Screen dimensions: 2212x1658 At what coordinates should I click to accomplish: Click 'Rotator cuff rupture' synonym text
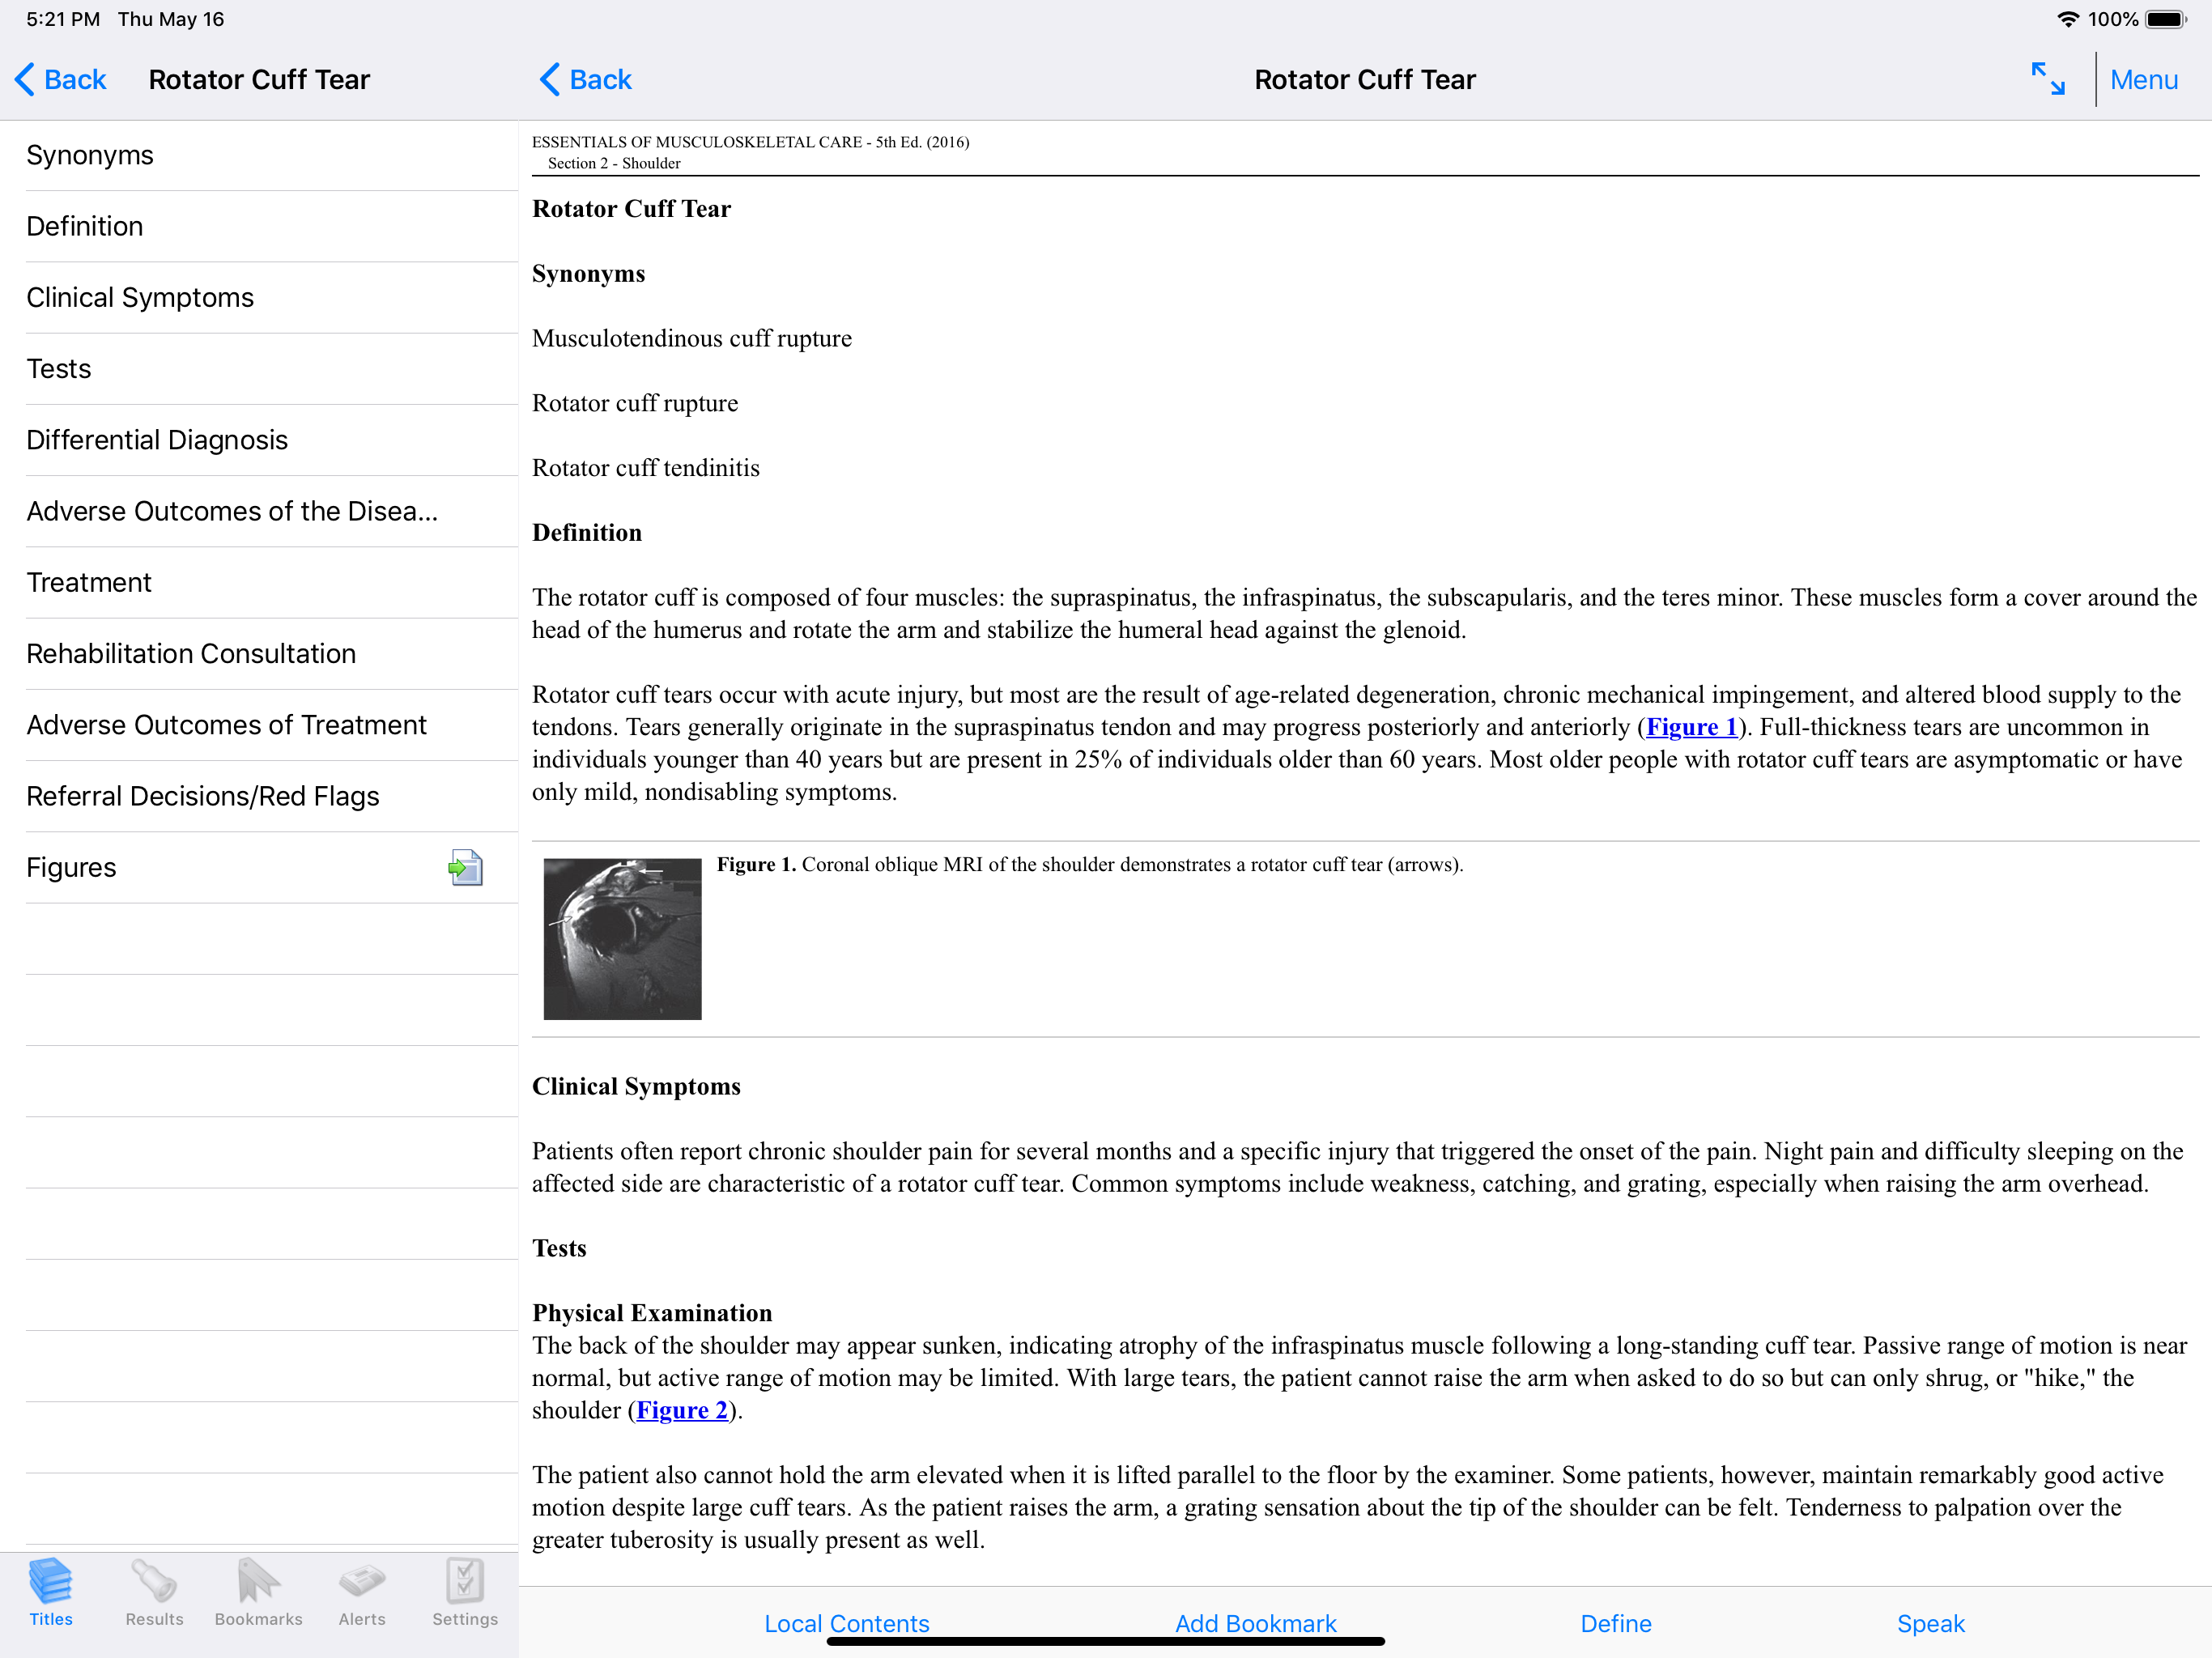635,403
